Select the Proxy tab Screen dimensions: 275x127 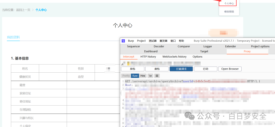(247, 51)
